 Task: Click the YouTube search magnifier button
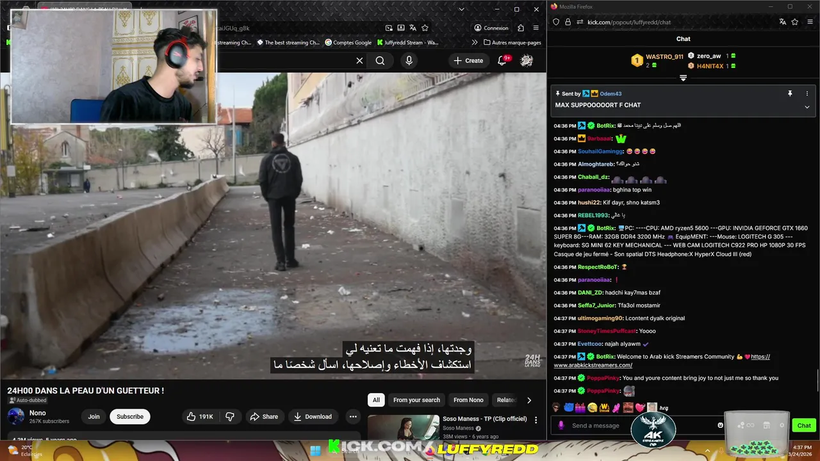click(x=380, y=61)
